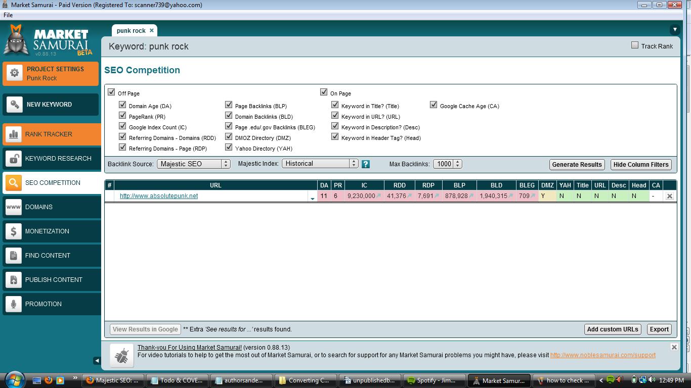Screen dimensions: 691x388
Task: Select SEO Competition magnifier icon
Action: (13, 183)
